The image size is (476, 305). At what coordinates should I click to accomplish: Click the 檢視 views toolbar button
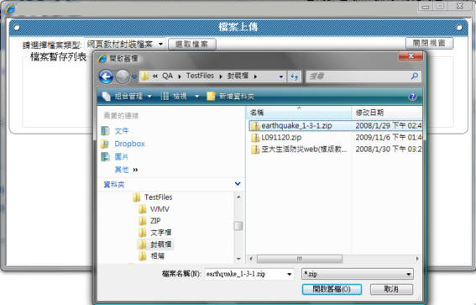pos(174,97)
